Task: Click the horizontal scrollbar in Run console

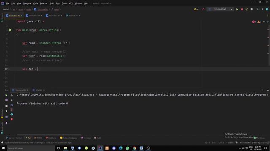Action: click(49, 135)
